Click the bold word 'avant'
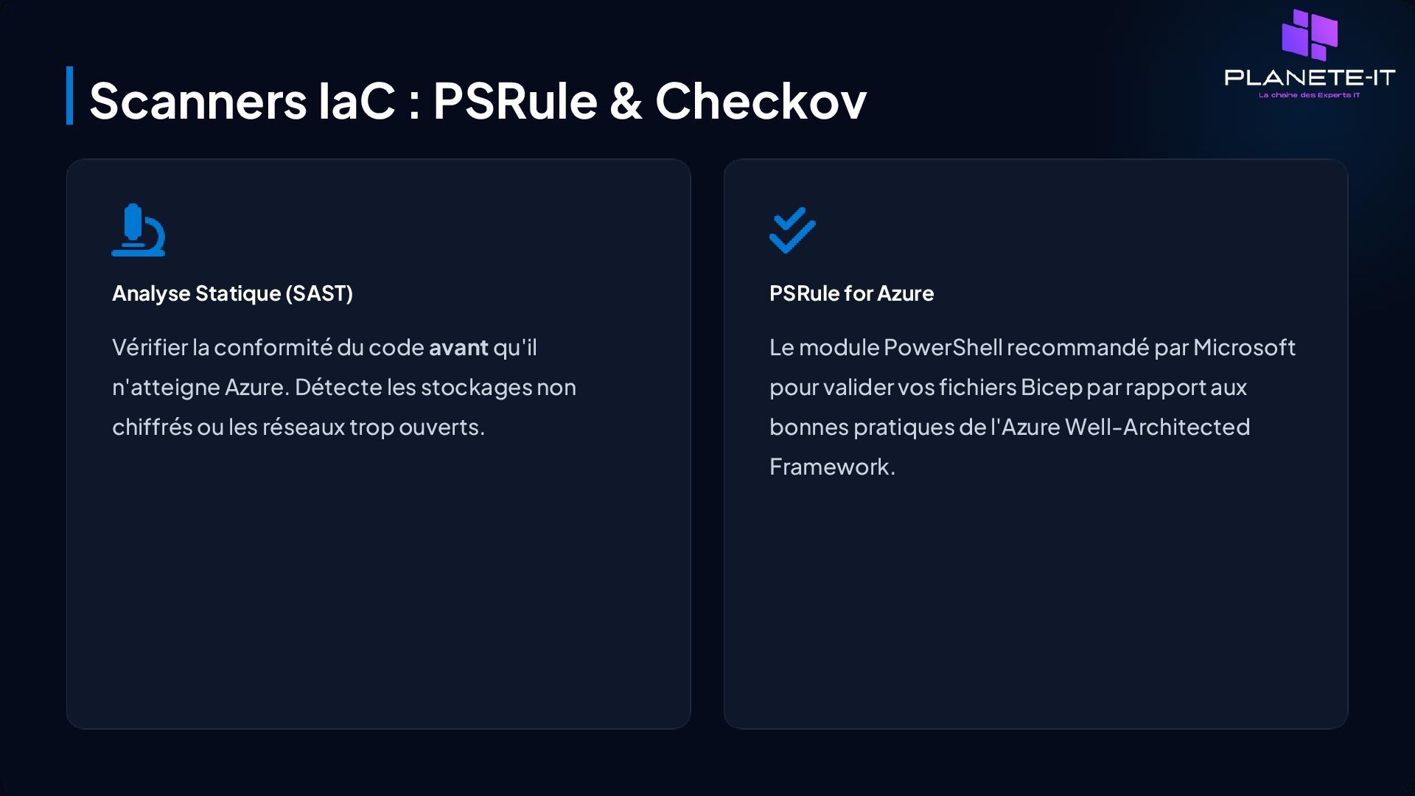The image size is (1415, 796). (458, 347)
